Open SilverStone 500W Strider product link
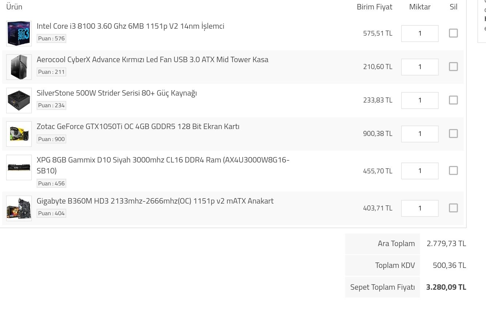 pyautogui.click(x=117, y=93)
